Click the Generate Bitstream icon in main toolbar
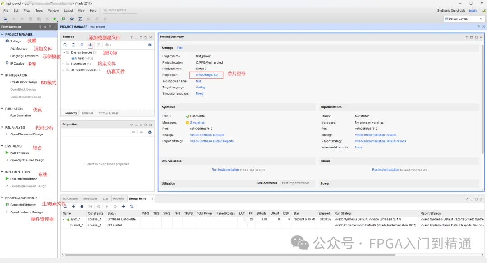Viewport: 487px width, 263px height. pos(64,19)
